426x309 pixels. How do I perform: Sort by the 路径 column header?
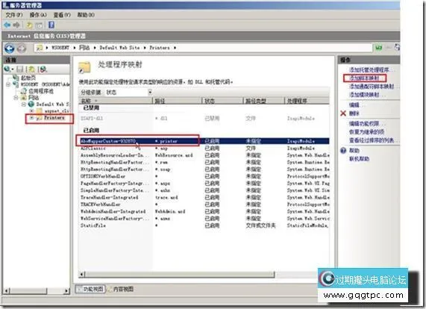[178, 101]
